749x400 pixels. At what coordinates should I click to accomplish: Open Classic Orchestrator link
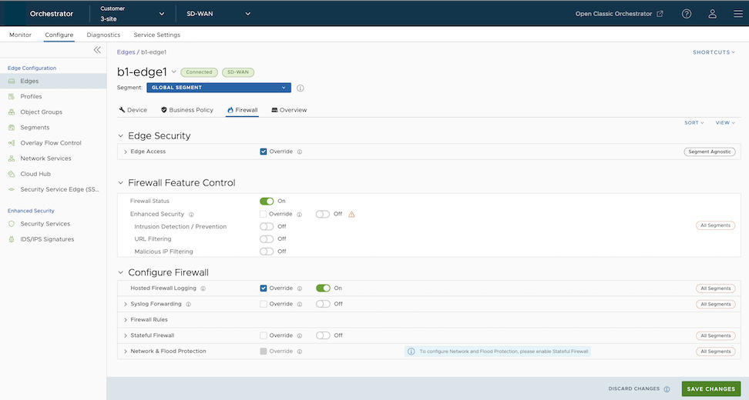tap(619, 14)
